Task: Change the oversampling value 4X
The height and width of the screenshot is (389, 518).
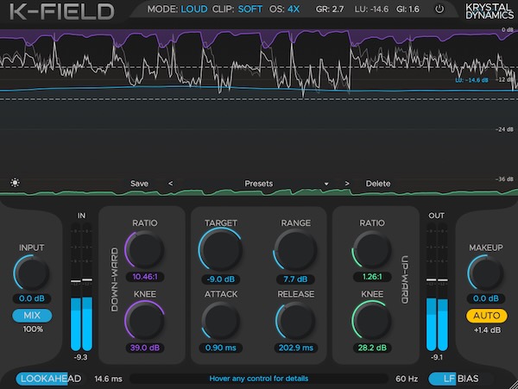Action: (294, 9)
